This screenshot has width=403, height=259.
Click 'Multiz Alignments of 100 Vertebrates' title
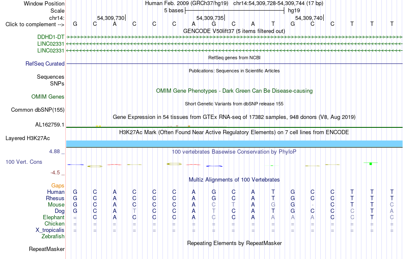click(x=234, y=179)
